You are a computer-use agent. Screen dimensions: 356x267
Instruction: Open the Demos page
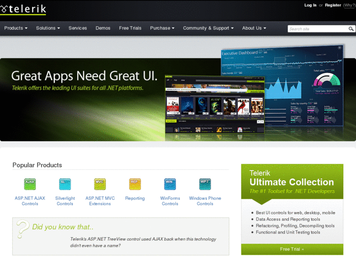point(103,28)
